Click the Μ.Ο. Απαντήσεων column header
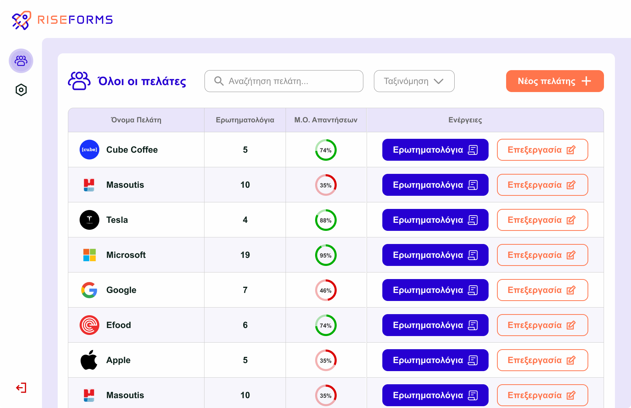This screenshot has height=408, width=631. tap(326, 120)
